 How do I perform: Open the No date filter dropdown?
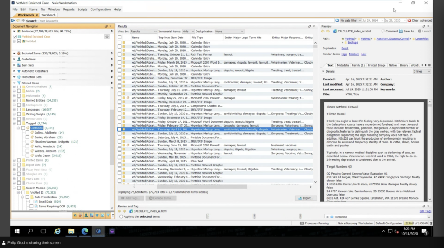(350, 21)
